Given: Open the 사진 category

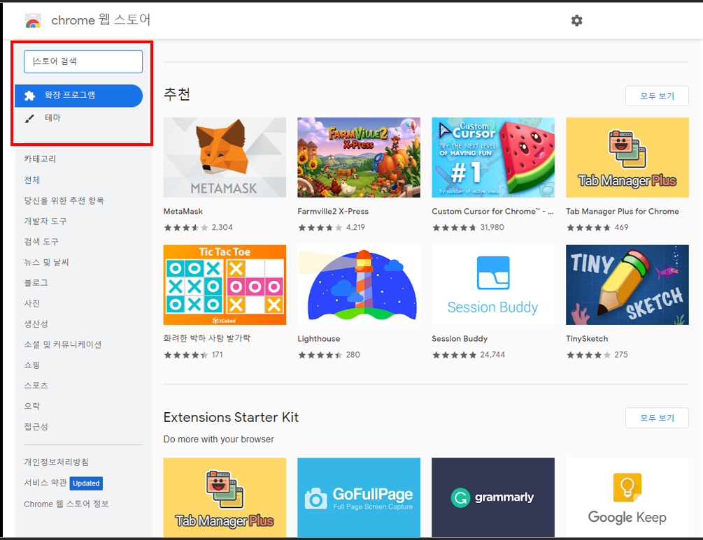Looking at the screenshot, I should [32, 304].
